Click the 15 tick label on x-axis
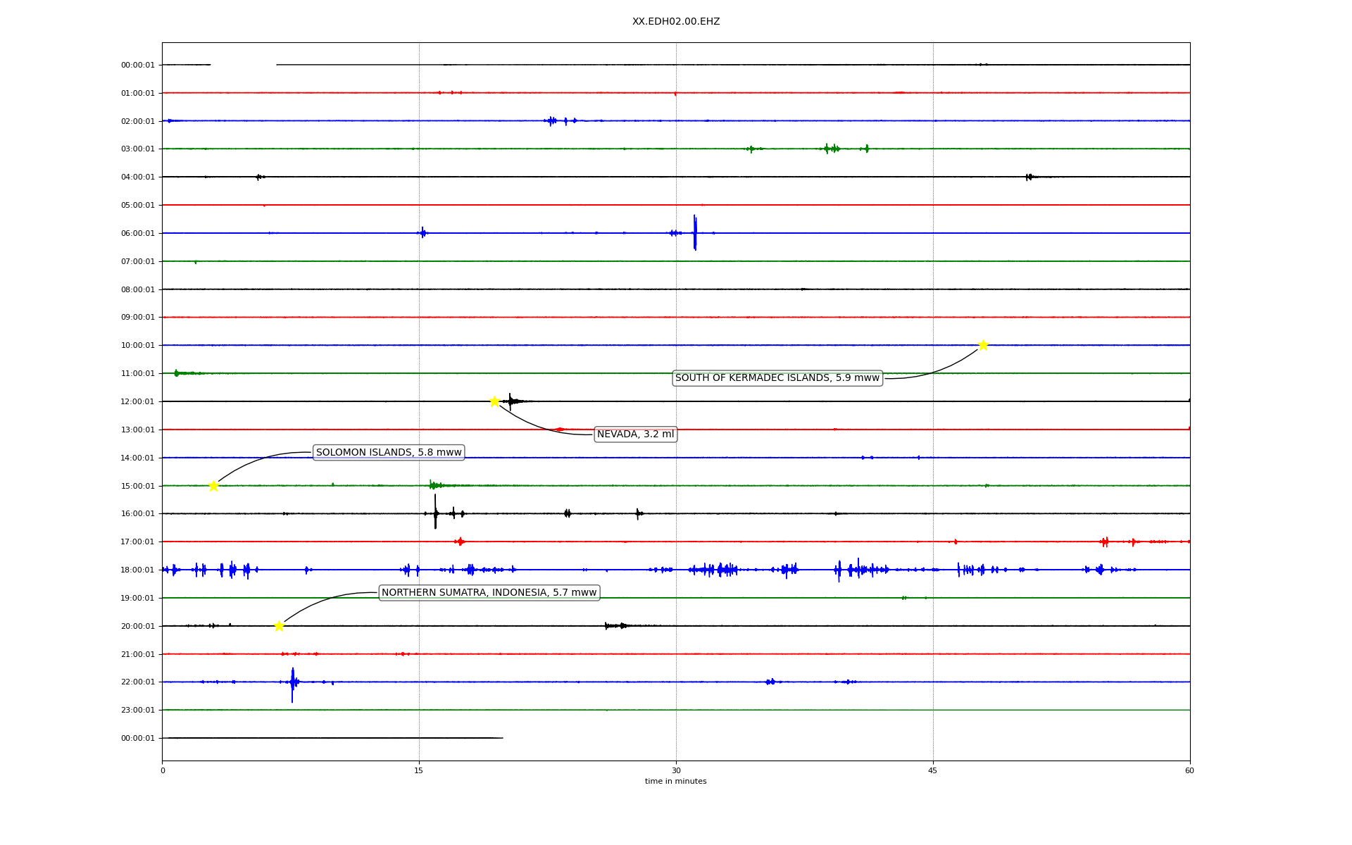Screen dimensions: 1352x845 coord(419,770)
